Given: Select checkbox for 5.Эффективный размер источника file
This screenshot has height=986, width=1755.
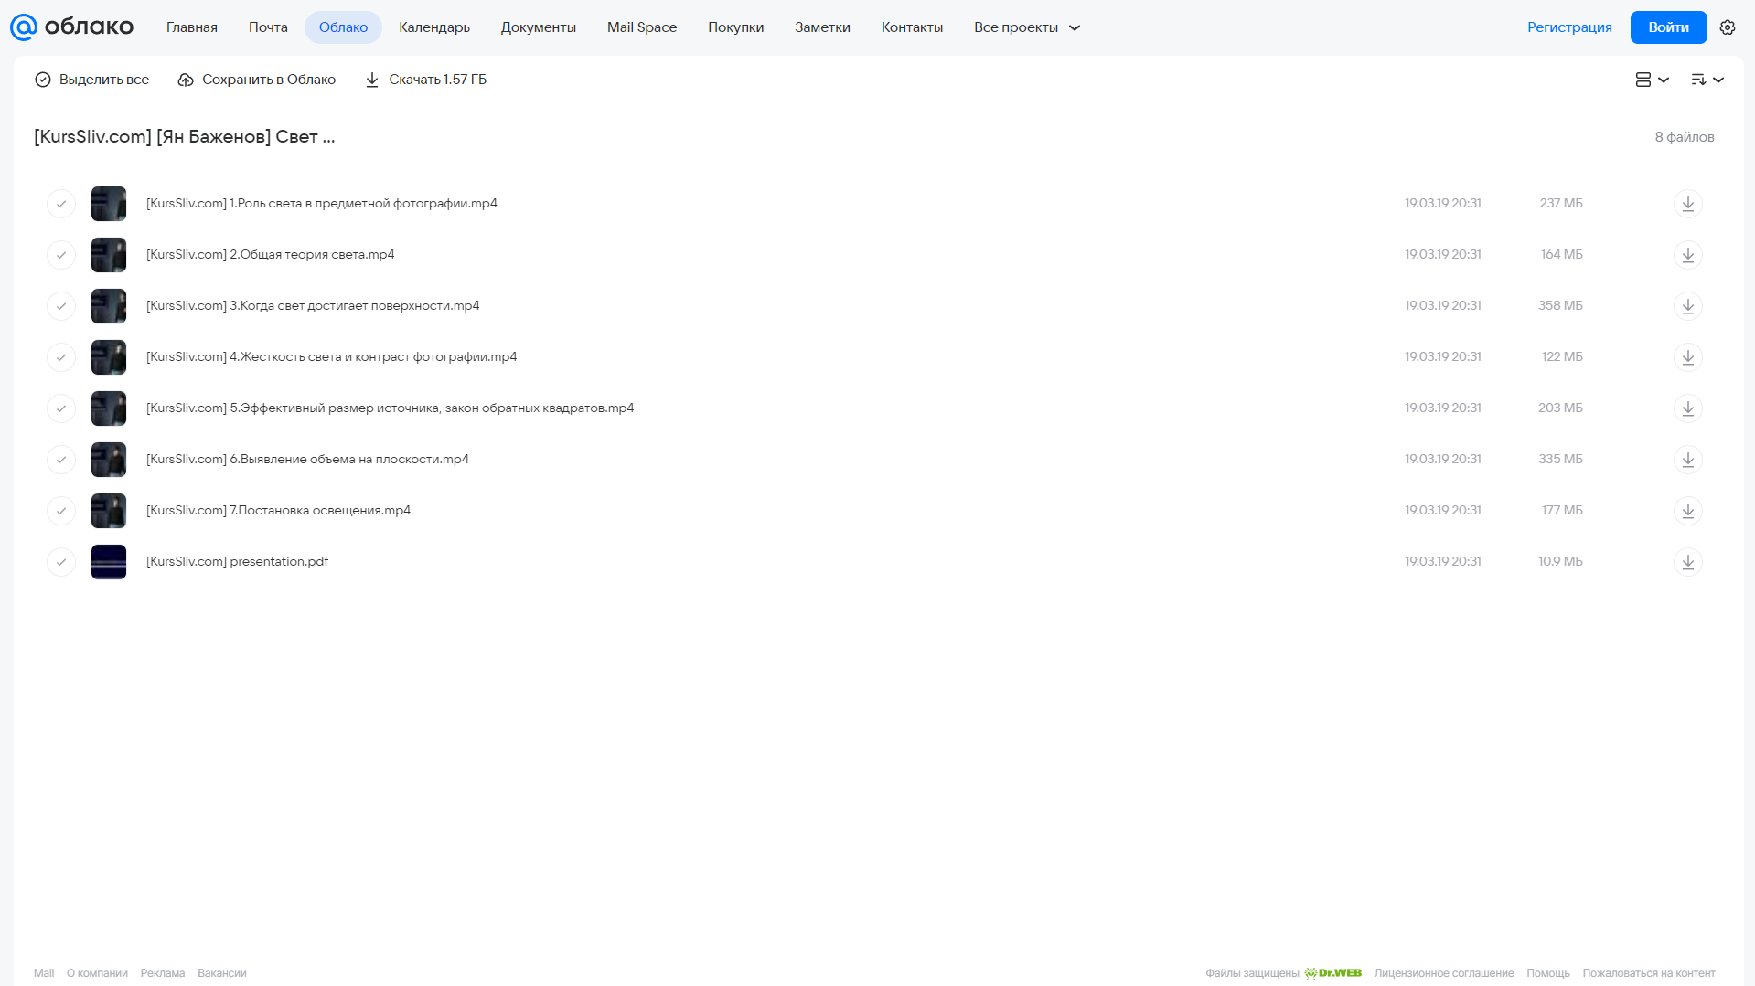Looking at the screenshot, I should pos(61,408).
